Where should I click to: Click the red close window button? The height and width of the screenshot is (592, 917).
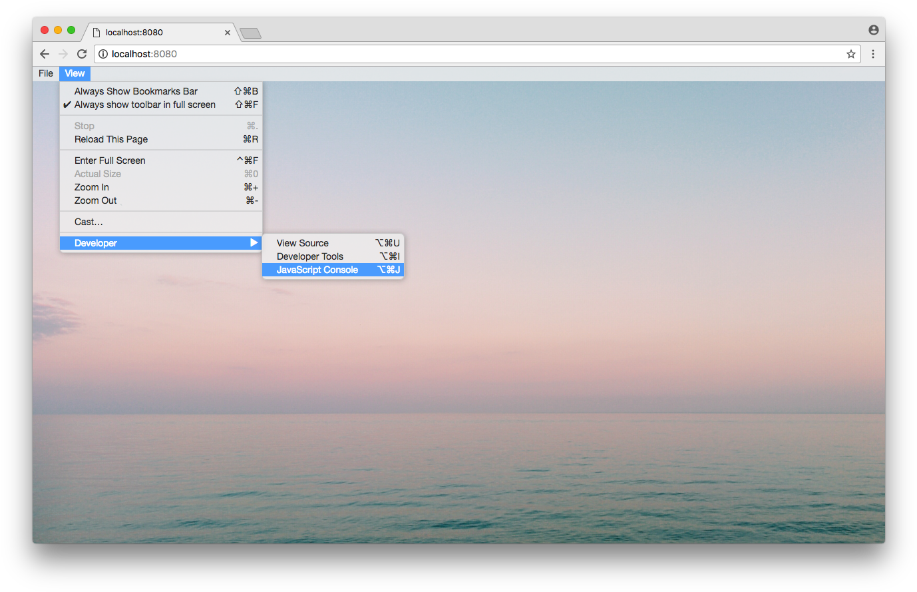45,30
